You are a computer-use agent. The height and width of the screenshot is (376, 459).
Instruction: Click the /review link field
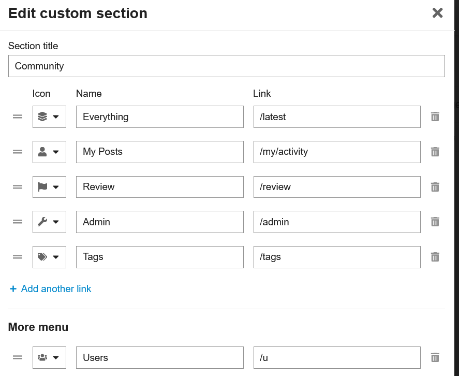point(337,186)
